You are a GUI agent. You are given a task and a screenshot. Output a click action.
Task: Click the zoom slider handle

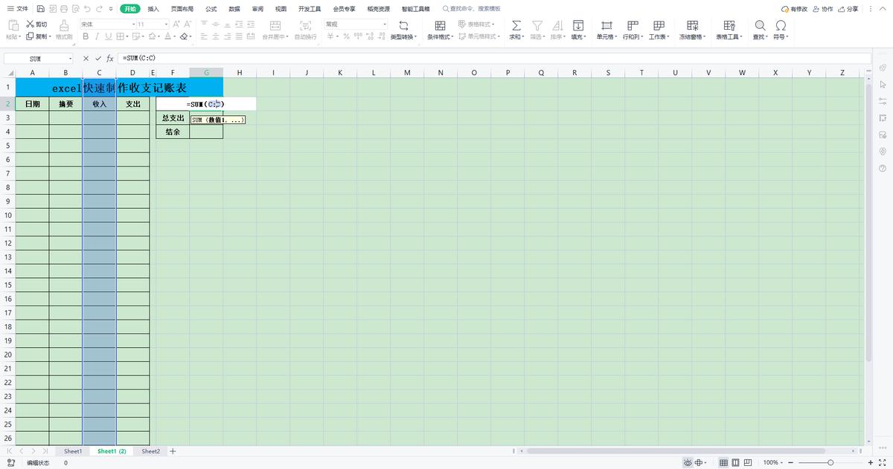831,462
